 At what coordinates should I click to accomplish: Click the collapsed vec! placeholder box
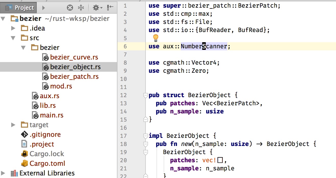[x=221, y=160]
